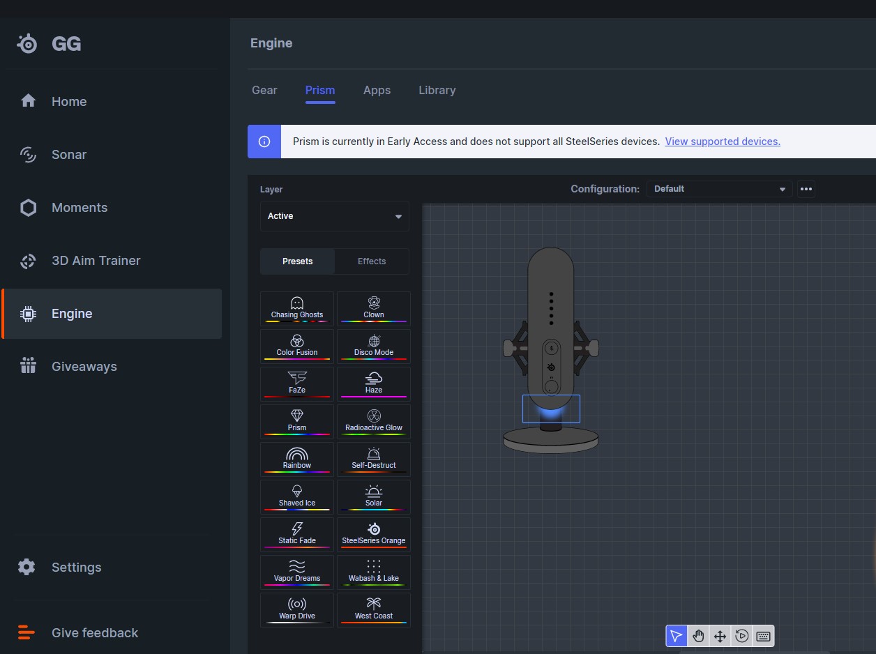Viewport: 876px width, 654px height.
Task: Click Give feedback in the sidebar
Action: pos(94,633)
